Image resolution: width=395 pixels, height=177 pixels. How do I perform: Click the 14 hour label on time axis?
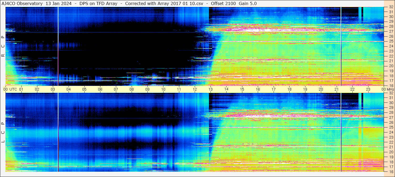(226, 89)
